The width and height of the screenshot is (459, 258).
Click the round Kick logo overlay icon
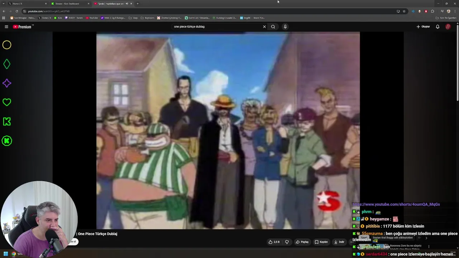[7, 141]
